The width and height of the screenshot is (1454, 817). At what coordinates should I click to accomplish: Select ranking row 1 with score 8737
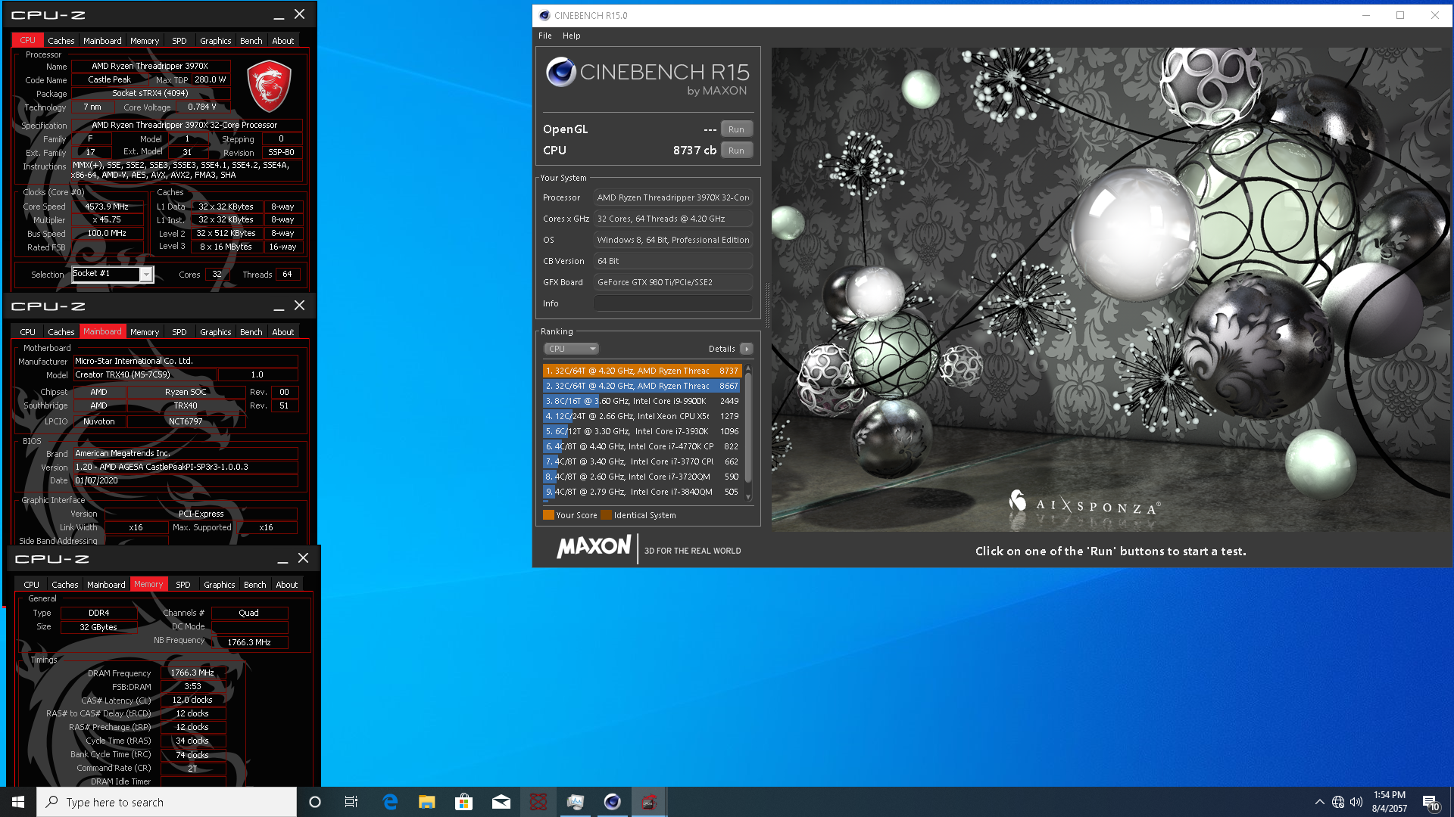[642, 371]
